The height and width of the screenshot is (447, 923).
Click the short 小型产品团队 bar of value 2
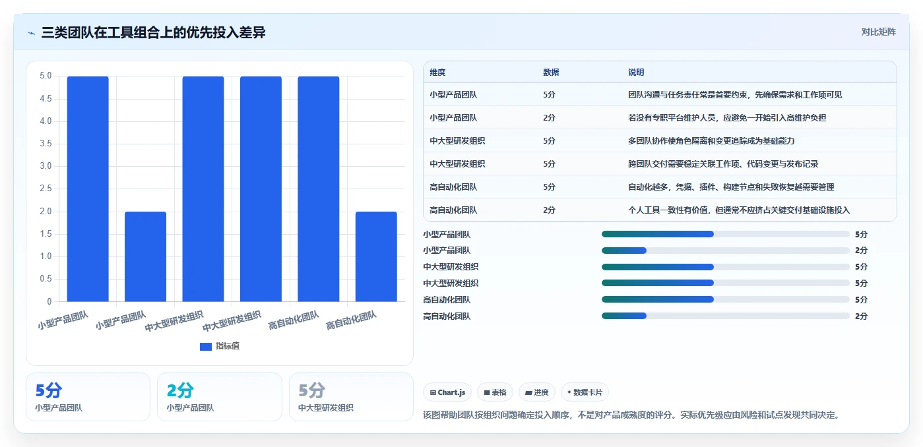tap(145, 256)
